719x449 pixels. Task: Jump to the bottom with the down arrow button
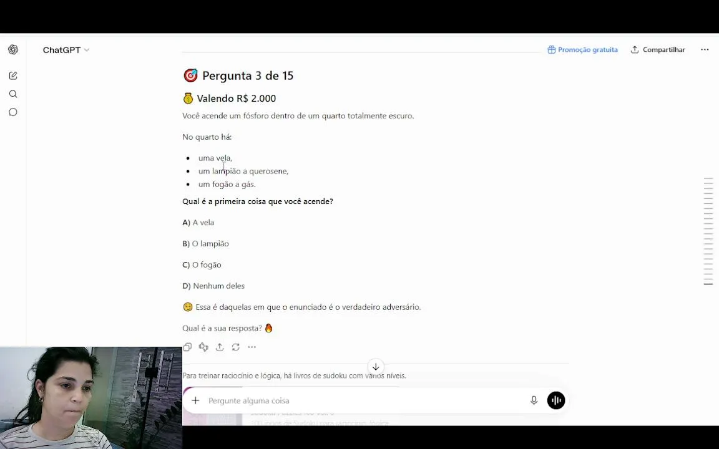click(x=376, y=367)
